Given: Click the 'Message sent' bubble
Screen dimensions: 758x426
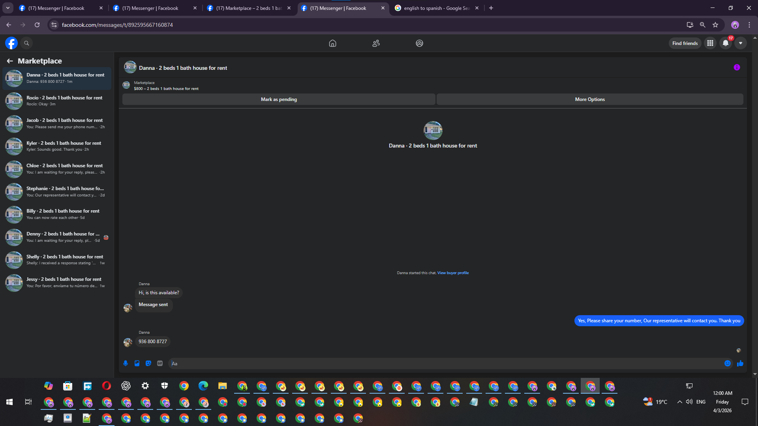Looking at the screenshot, I should [154, 305].
